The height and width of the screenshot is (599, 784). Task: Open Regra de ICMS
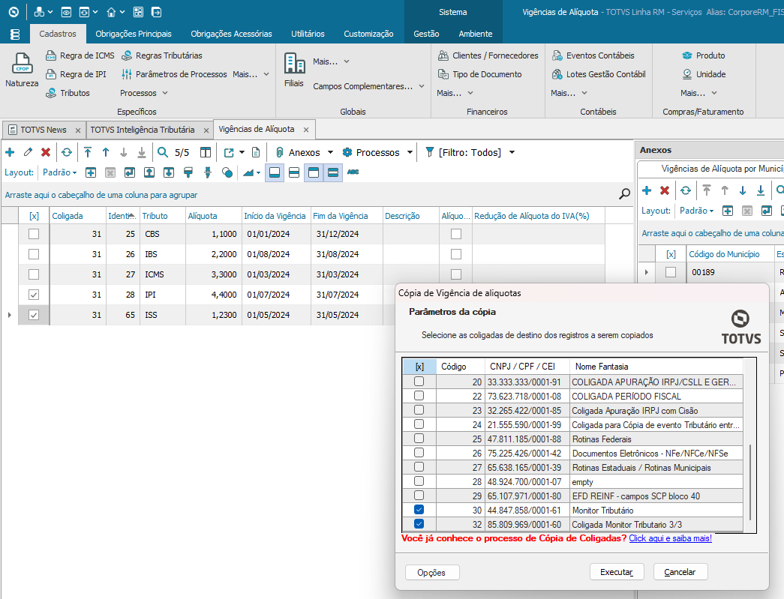tap(80, 55)
